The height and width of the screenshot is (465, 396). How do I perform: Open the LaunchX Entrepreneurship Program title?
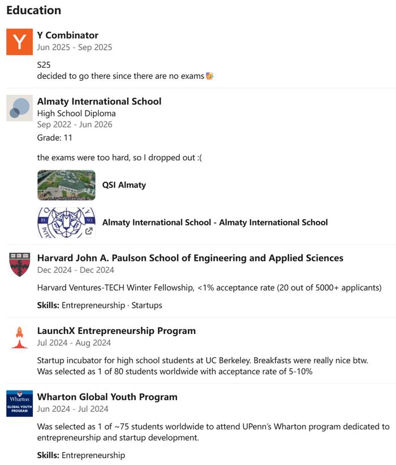[x=117, y=331]
